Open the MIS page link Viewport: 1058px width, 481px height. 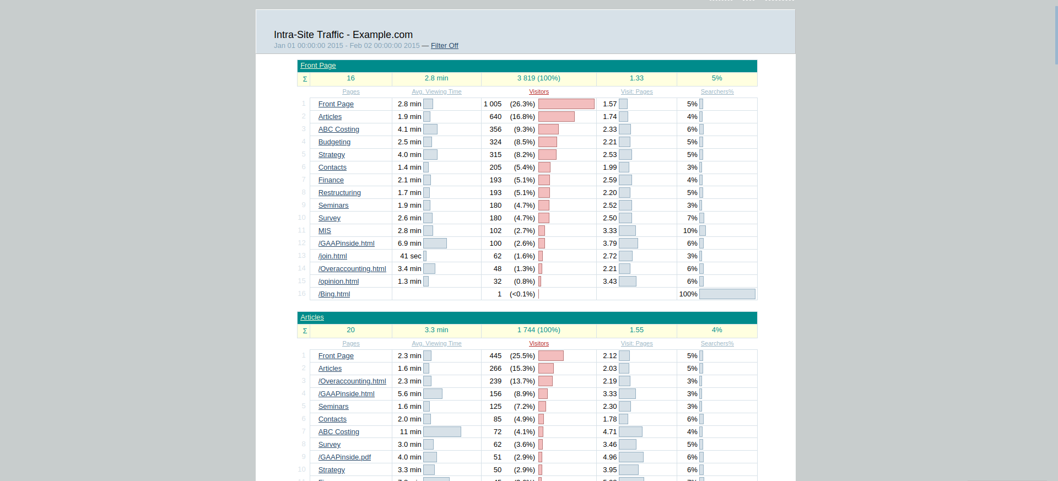click(x=325, y=231)
